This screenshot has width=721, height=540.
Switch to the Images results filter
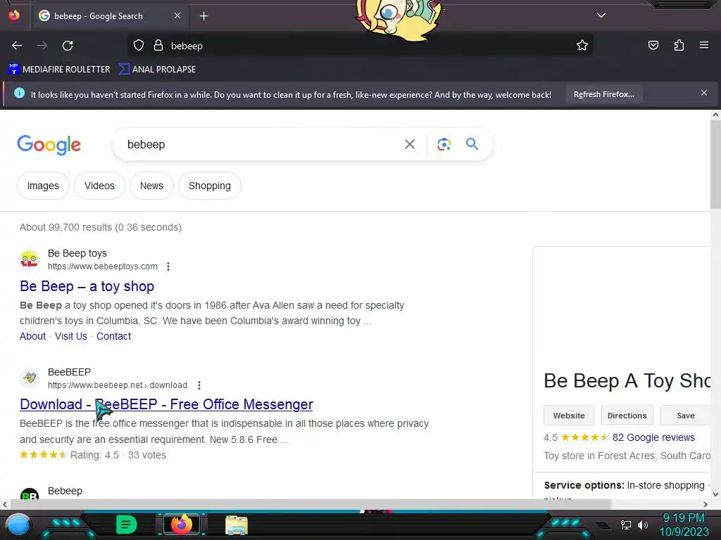(43, 186)
